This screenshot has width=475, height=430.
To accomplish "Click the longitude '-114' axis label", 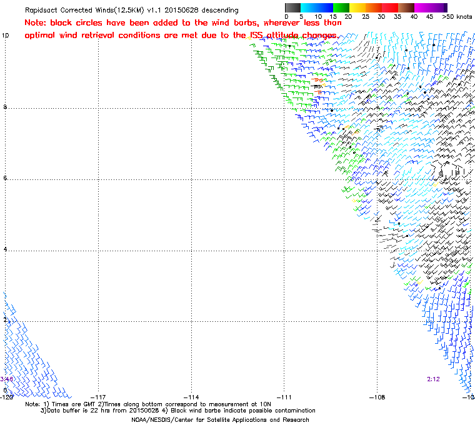I will pyautogui.click(x=191, y=397).
